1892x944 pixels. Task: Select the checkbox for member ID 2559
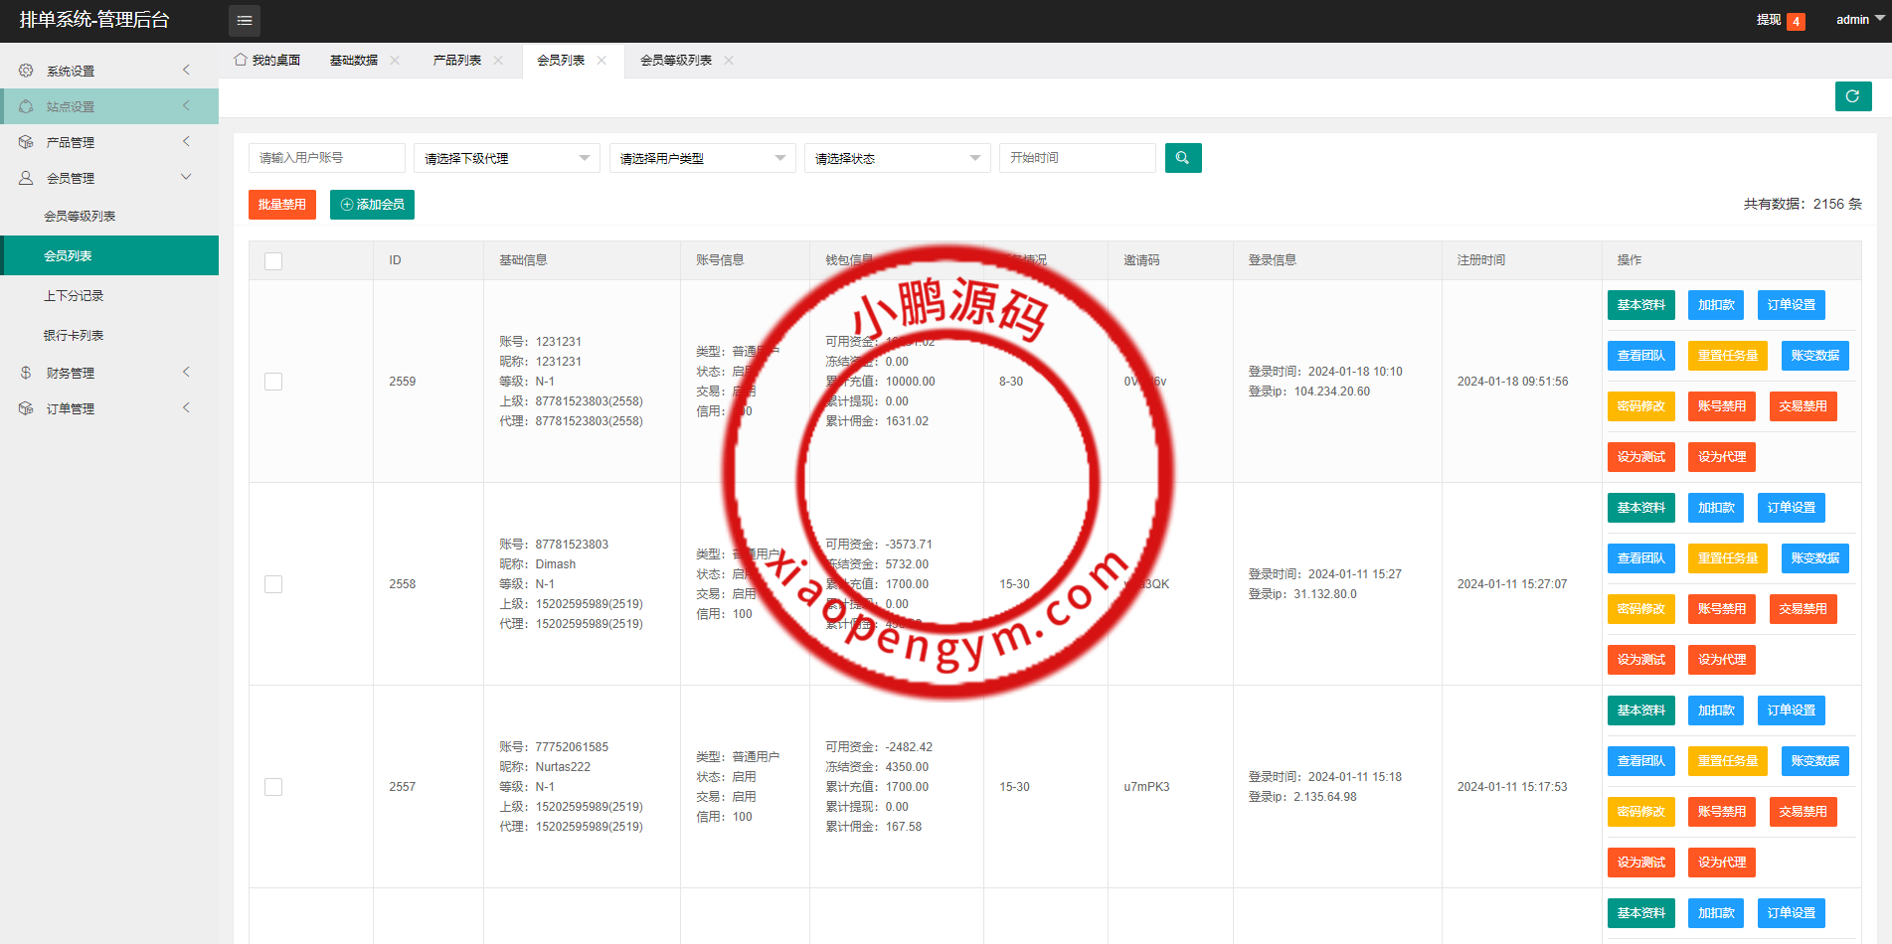[272, 381]
